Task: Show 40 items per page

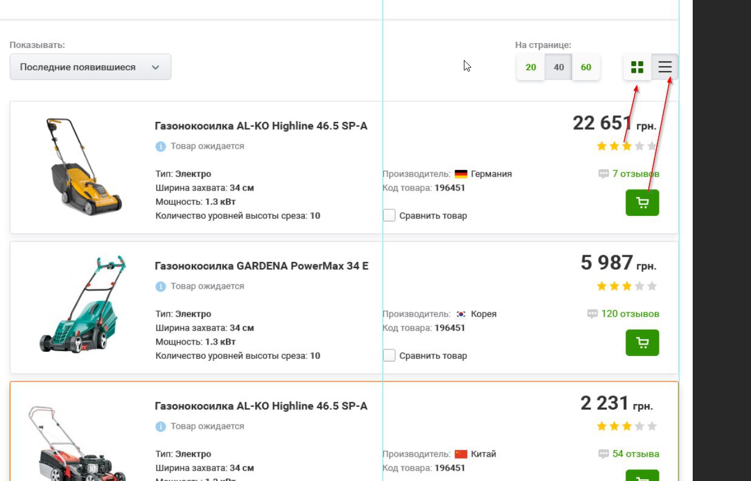Action: click(x=559, y=67)
